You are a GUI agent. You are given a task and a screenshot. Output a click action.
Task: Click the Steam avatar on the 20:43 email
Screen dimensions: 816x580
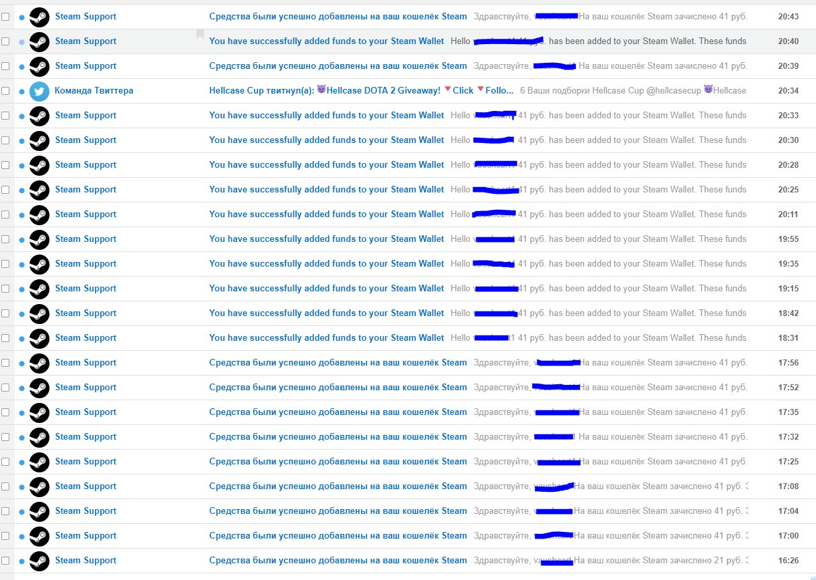click(39, 17)
